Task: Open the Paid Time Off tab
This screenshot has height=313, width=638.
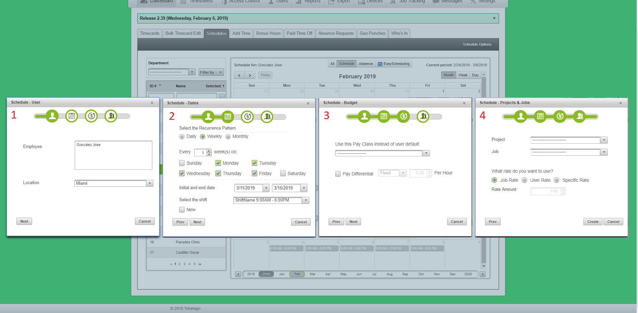Action: coord(299,33)
